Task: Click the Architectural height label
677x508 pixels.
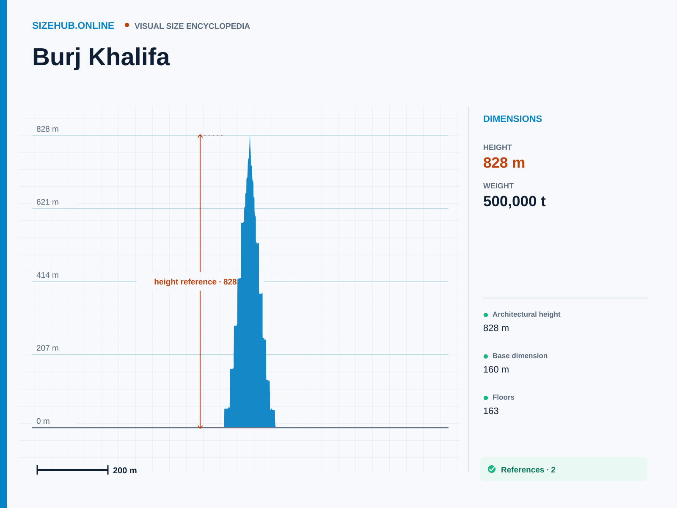Action: pos(526,315)
